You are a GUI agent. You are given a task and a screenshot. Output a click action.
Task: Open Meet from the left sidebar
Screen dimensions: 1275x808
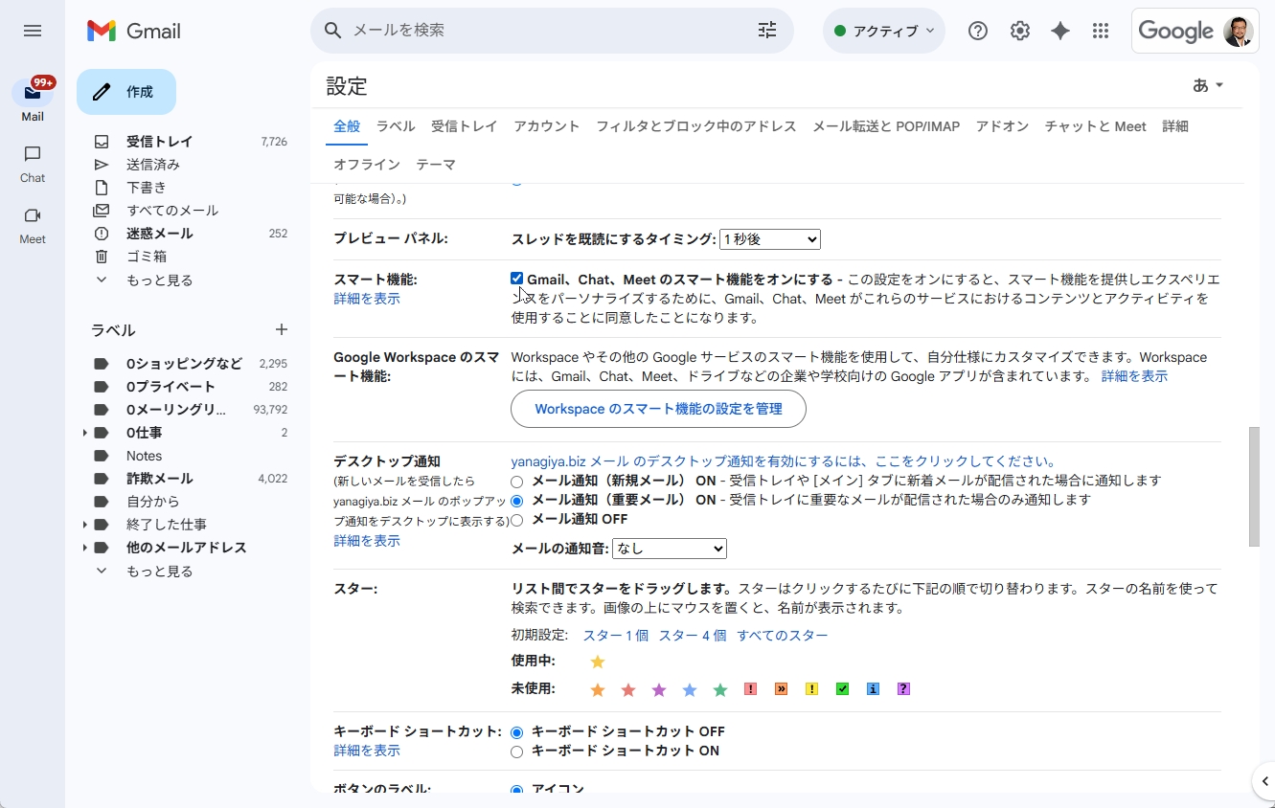(33, 224)
